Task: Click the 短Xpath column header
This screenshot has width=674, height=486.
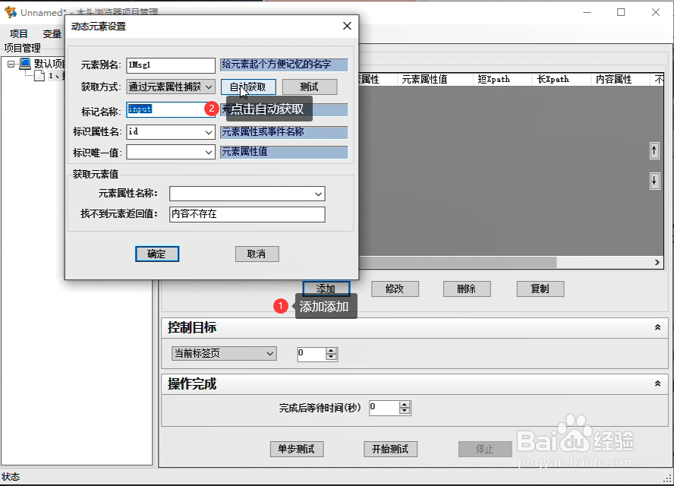Action: click(503, 79)
